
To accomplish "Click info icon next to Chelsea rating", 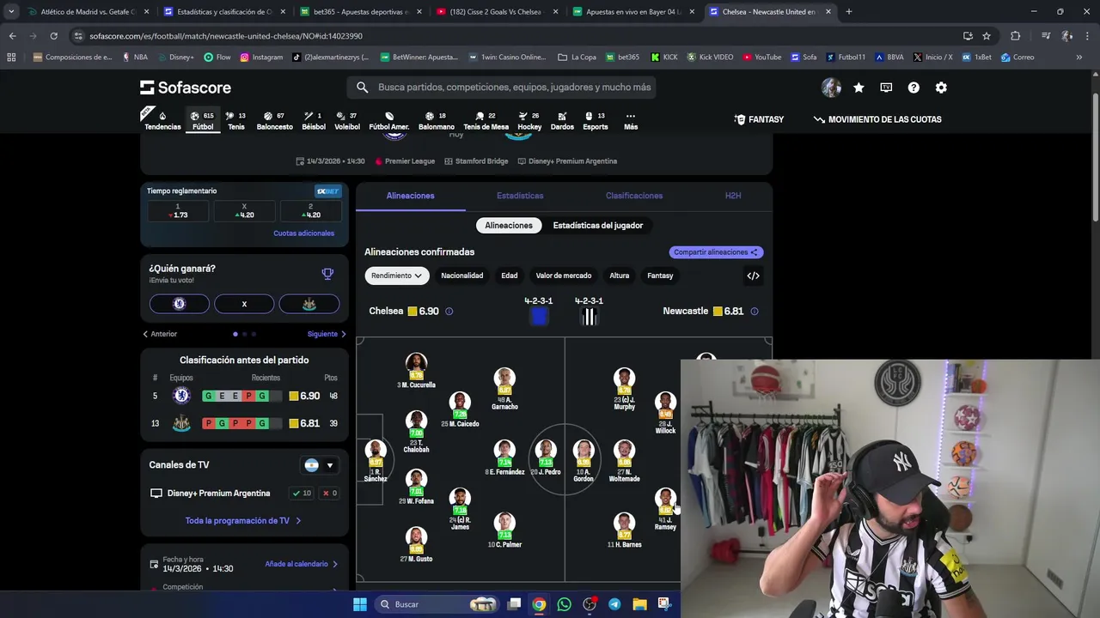I will [449, 312].
